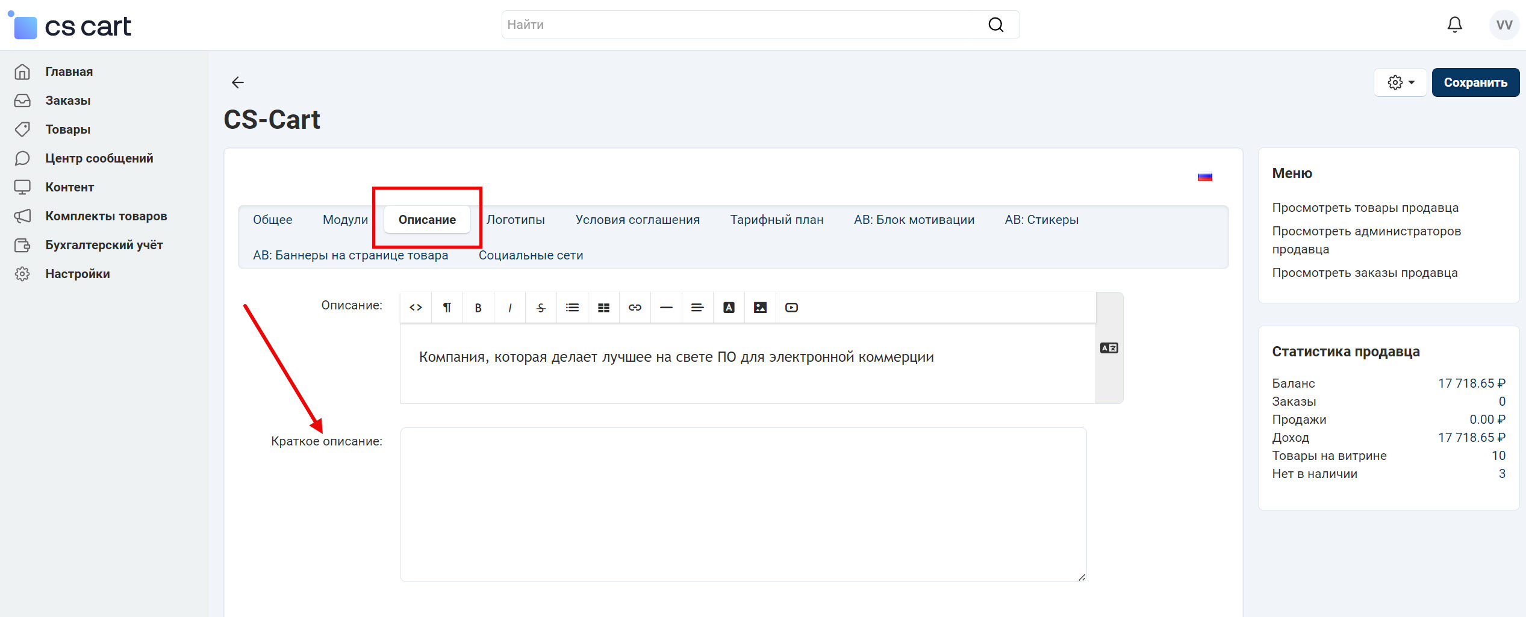Viewport: 1526px width, 617px height.
Task: Switch to the Общее tab
Action: (272, 219)
